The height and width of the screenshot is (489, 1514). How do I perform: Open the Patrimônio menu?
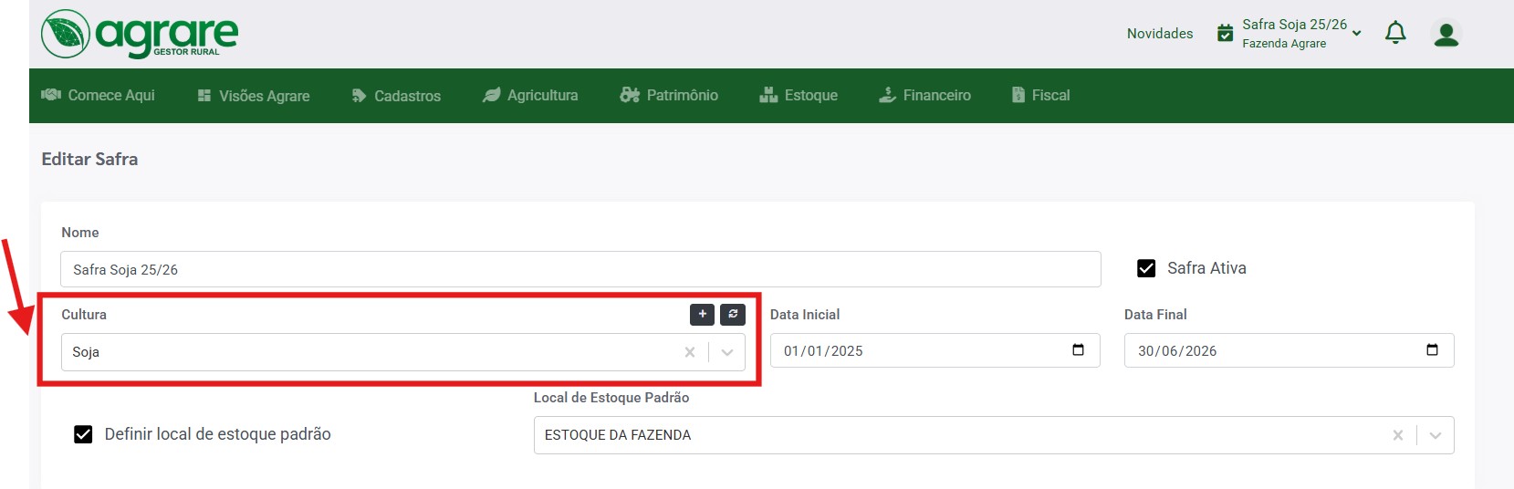669,95
